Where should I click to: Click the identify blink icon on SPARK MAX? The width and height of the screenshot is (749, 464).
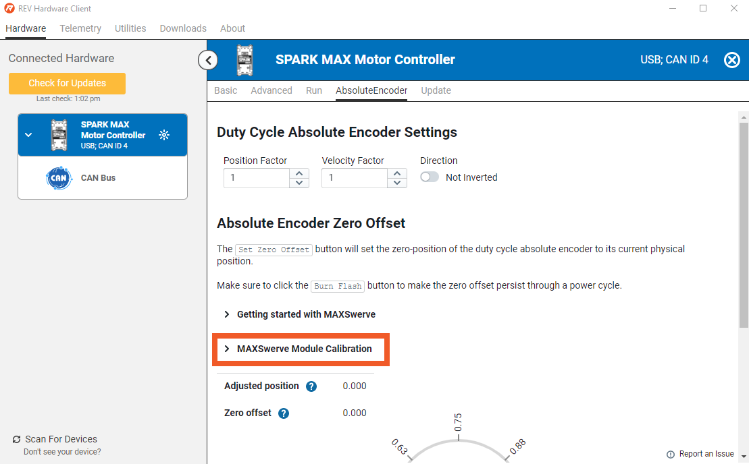pyautogui.click(x=164, y=135)
